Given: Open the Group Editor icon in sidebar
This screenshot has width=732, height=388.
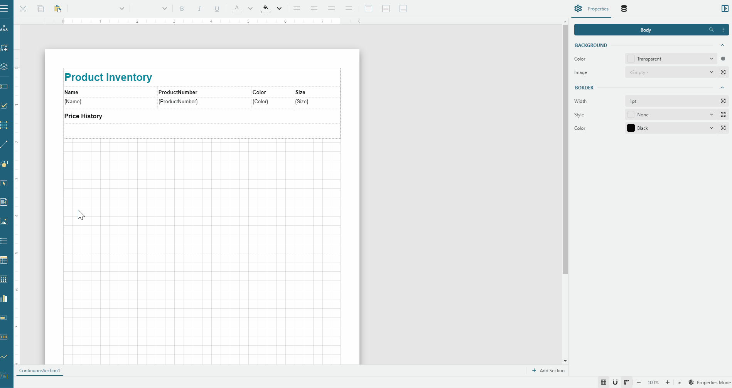Looking at the screenshot, I should coord(4,48).
